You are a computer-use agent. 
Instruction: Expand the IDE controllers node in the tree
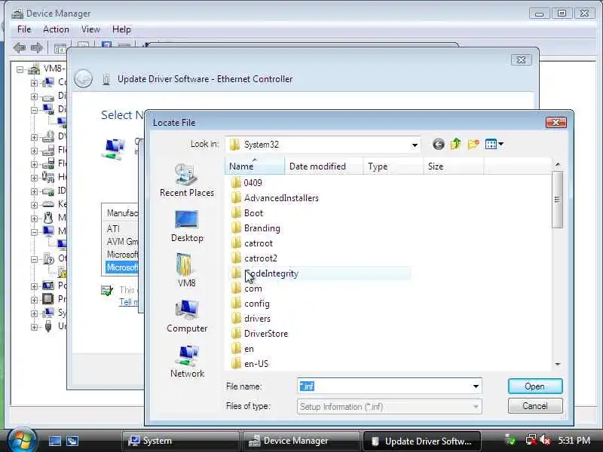coord(34,191)
